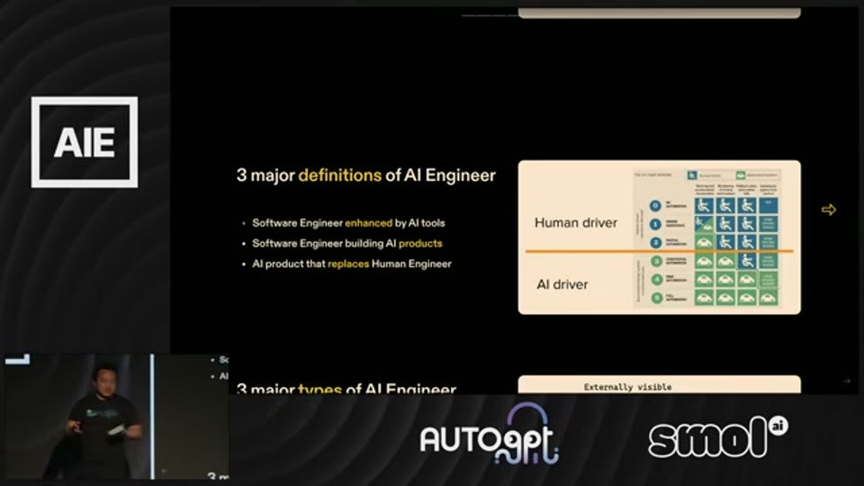Click the AutoGPT sponsor logo
Screen dimensions: 864x486
490,435
